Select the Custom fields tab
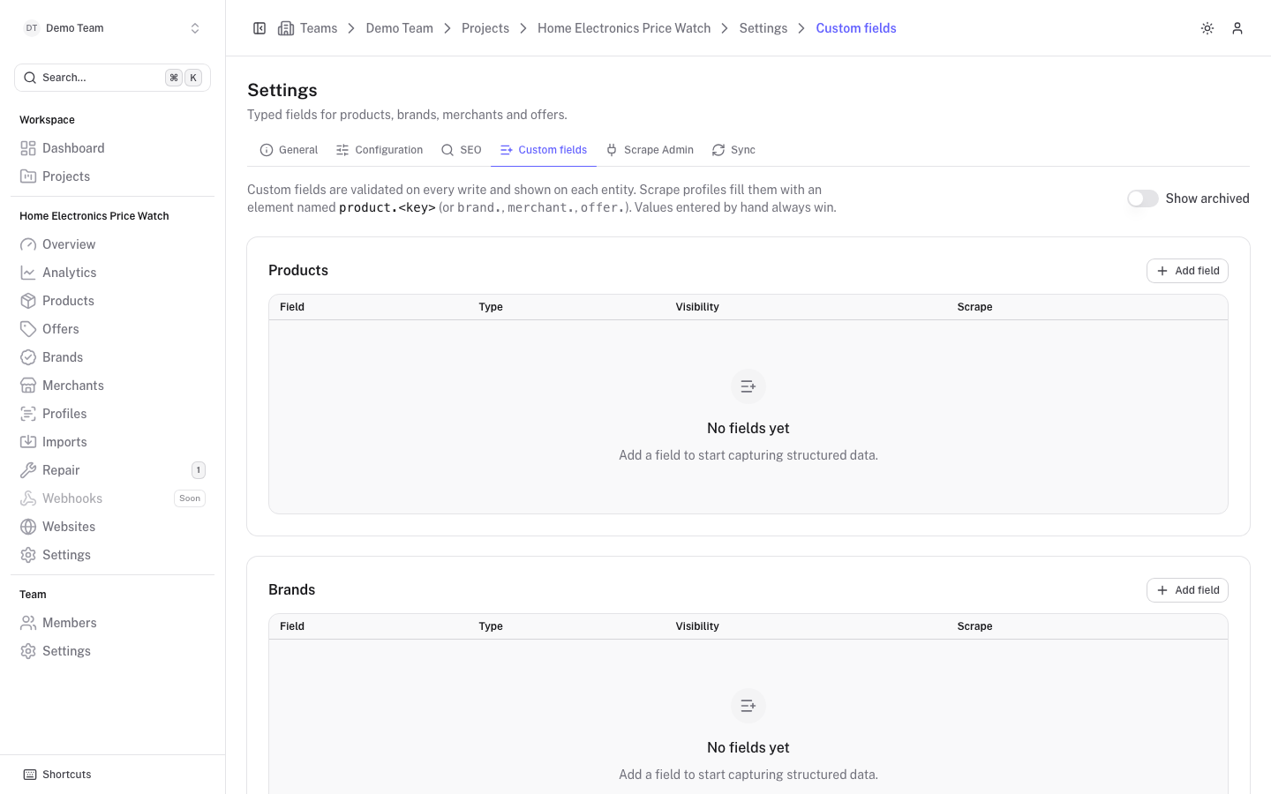1271x794 pixels. point(544,150)
